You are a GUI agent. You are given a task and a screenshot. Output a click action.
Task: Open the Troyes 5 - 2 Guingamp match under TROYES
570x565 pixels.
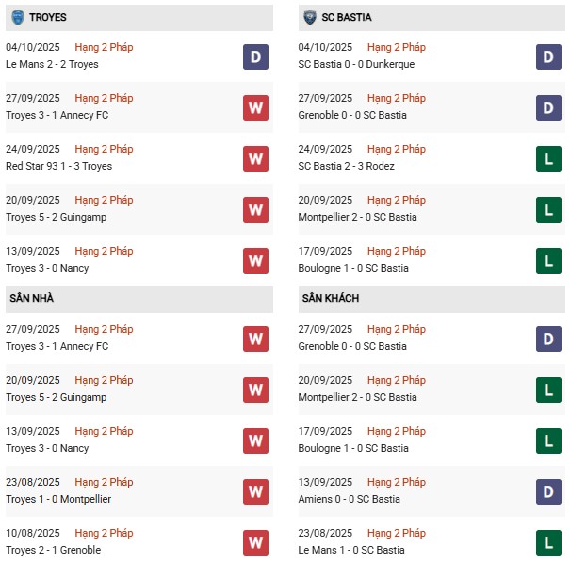click(x=57, y=217)
